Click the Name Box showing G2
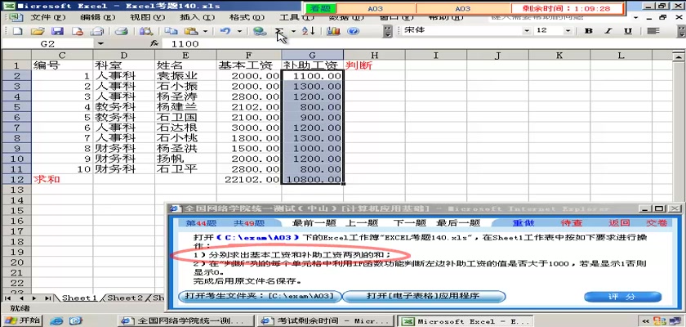 click(47, 44)
